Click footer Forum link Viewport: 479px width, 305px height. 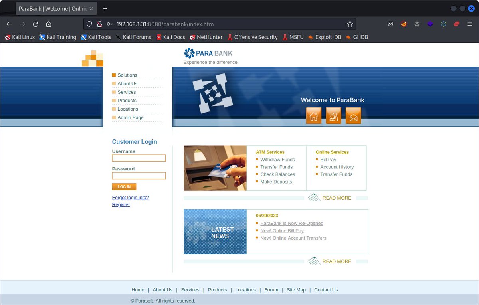click(271, 290)
